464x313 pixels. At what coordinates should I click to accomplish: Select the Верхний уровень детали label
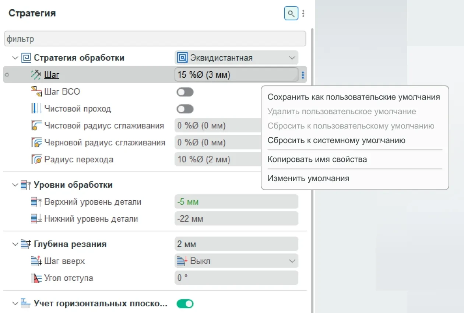coord(92,202)
